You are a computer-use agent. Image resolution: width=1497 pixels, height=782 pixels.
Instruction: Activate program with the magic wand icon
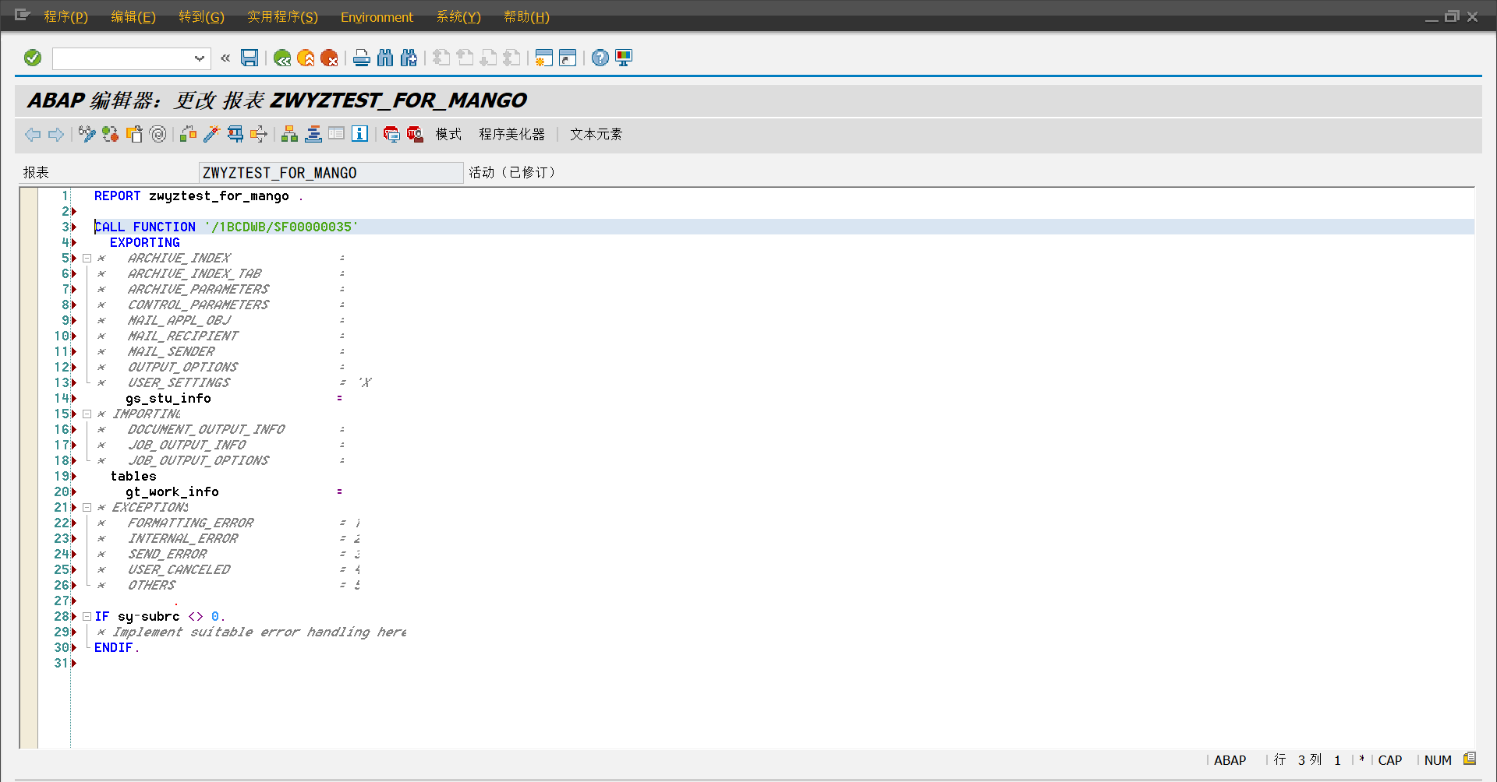211,135
